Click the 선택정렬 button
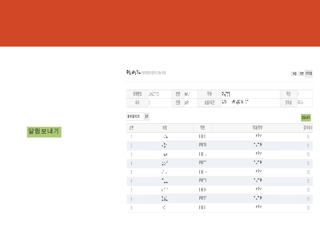The width and height of the screenshot is (320, 240). coord(308,73)
